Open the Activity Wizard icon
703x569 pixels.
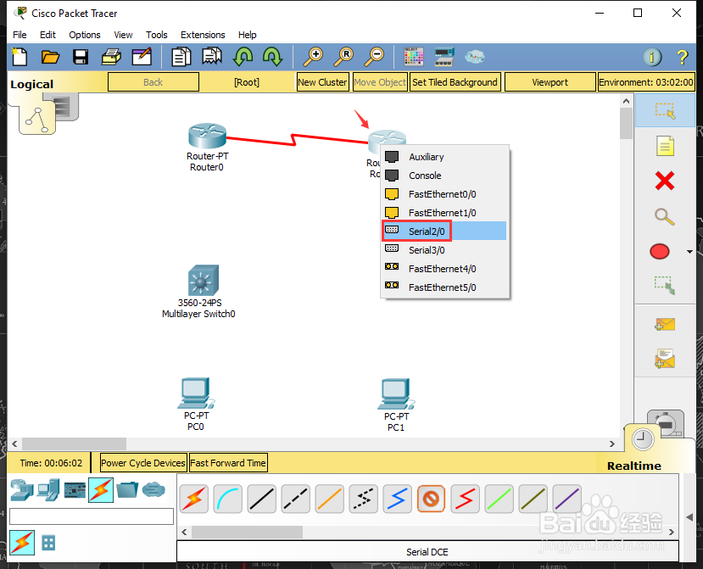(142, 57)
